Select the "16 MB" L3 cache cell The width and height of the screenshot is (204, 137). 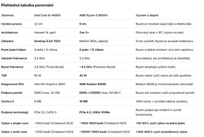tap(84, 101)
